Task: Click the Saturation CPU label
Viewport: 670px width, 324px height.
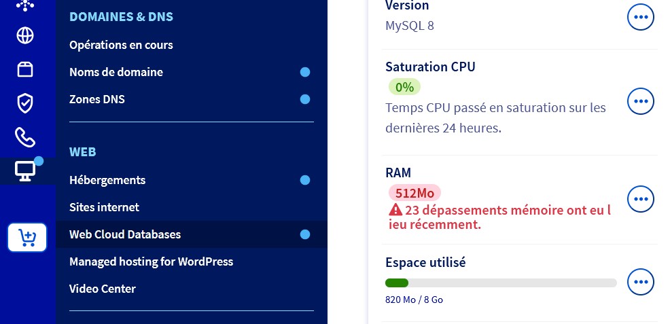Action: (x=430, y=67)
